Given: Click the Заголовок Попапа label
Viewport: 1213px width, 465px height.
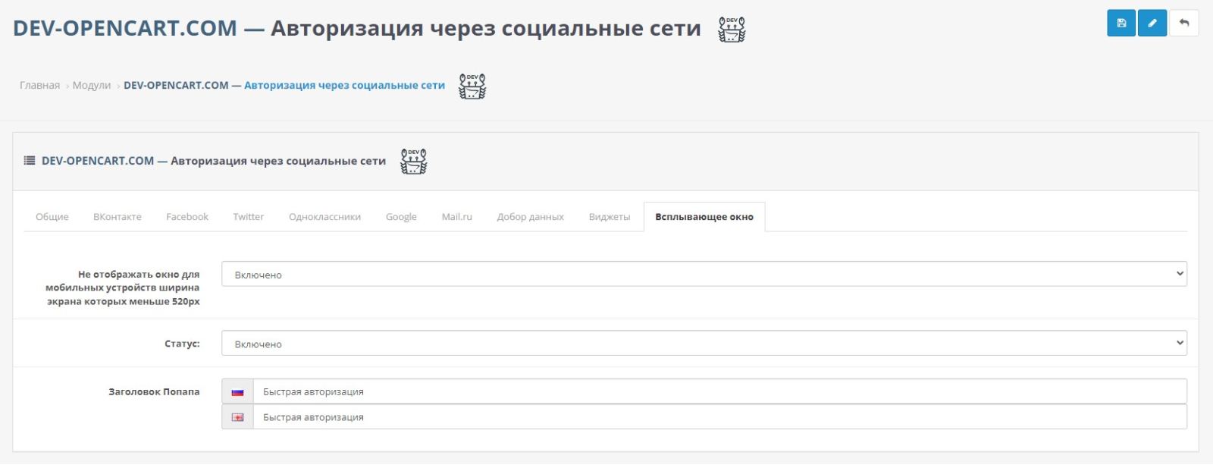Looking at the screenshot, I should coord(155,392).
